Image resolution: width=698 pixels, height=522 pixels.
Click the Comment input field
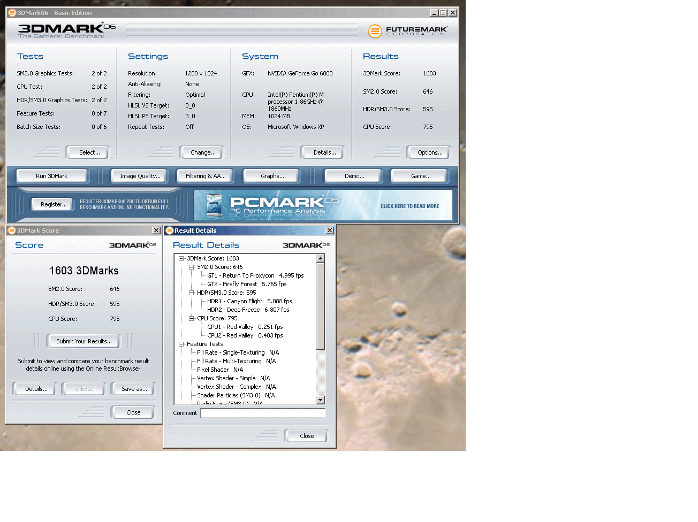tap(263, 413)
